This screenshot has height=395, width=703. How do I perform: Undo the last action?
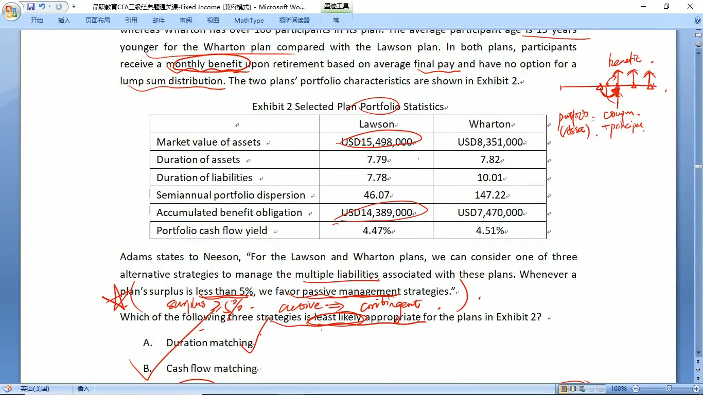tap(42, 7)
